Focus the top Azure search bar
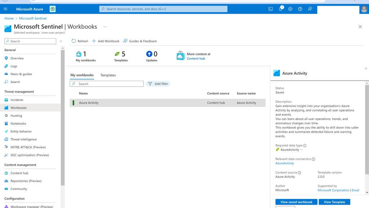This screenshot has height=208, width=369. tap(163, 9)
